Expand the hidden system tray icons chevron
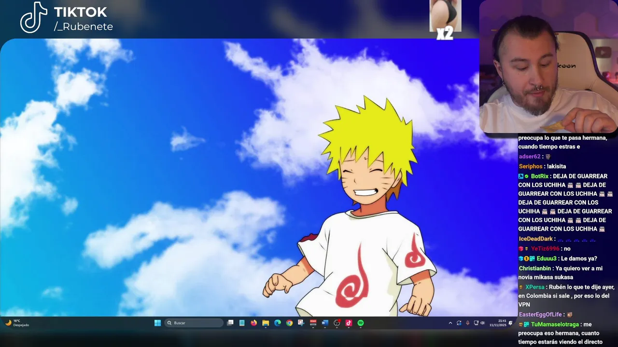Viewport: 618px width, 347px height. tap(450, 323)
